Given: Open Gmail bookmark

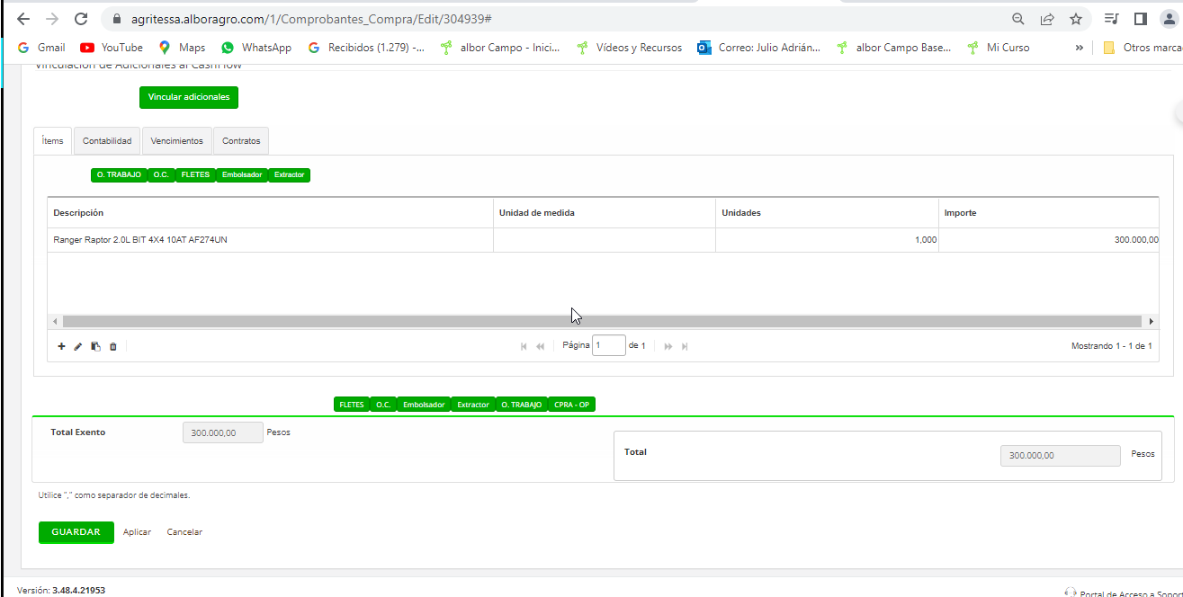Looking at the screenshot, I should (41, 48).
